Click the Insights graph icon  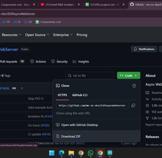[x=74, y=61]
